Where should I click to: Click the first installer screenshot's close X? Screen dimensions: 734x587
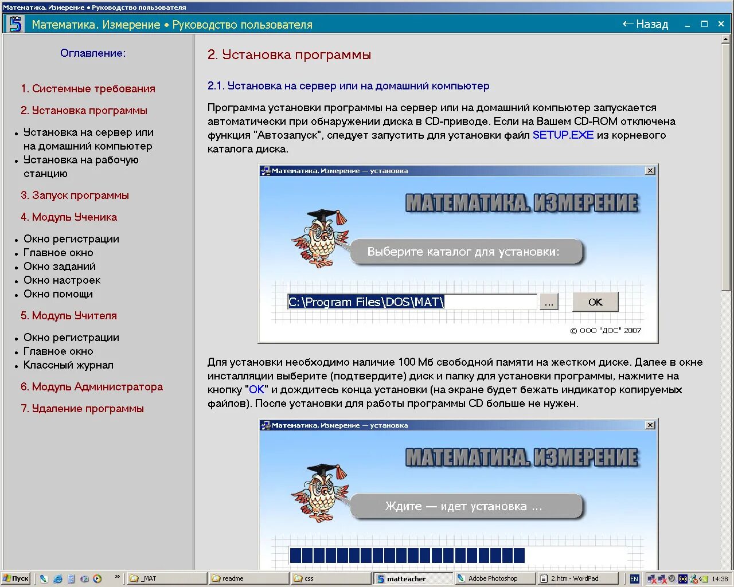click(x=650, y=171)
